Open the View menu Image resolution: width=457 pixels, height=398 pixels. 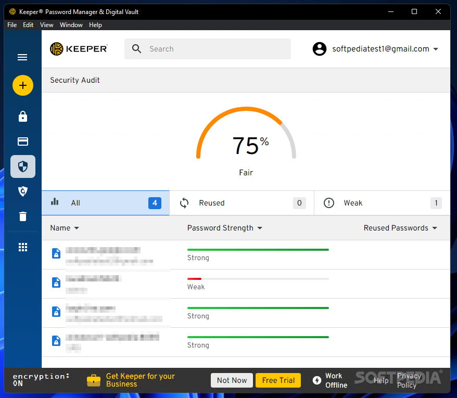coord(47,25)
